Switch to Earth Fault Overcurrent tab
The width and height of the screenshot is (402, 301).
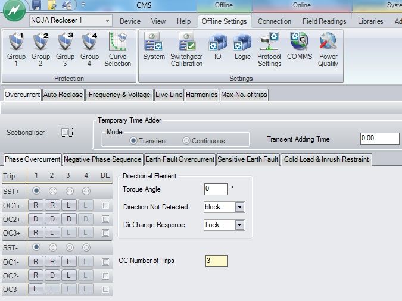pyautogui.click(x=180, y=159)
